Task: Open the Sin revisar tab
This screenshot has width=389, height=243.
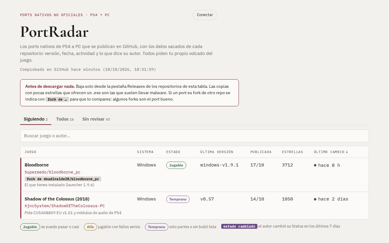Action: click(96, 119)
